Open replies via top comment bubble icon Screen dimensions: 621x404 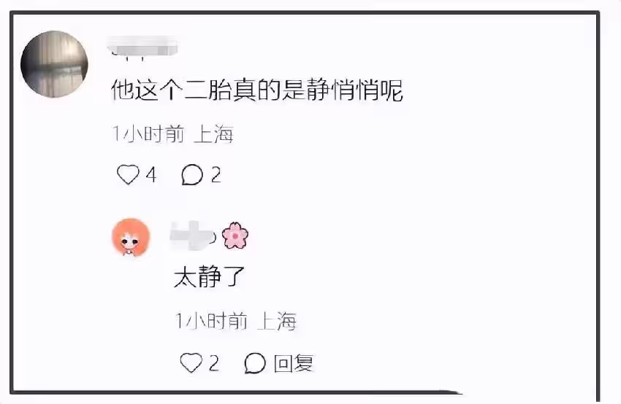(192, 174)
